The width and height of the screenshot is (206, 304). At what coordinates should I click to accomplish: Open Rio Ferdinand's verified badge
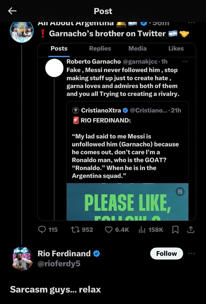point(97,253)
